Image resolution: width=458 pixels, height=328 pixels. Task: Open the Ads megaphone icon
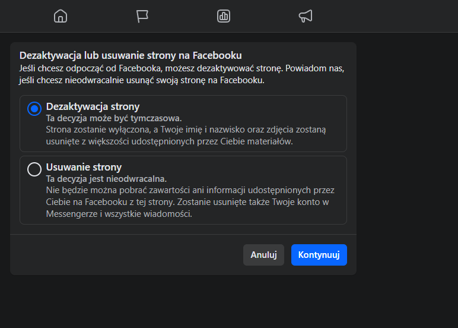click(x=305, y=16)
